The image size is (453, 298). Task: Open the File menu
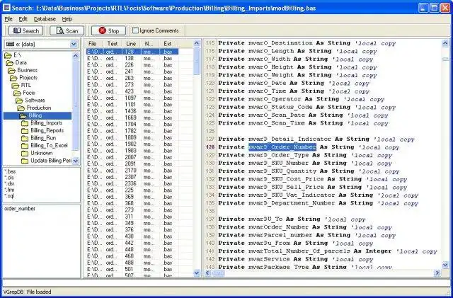(8, 19)
